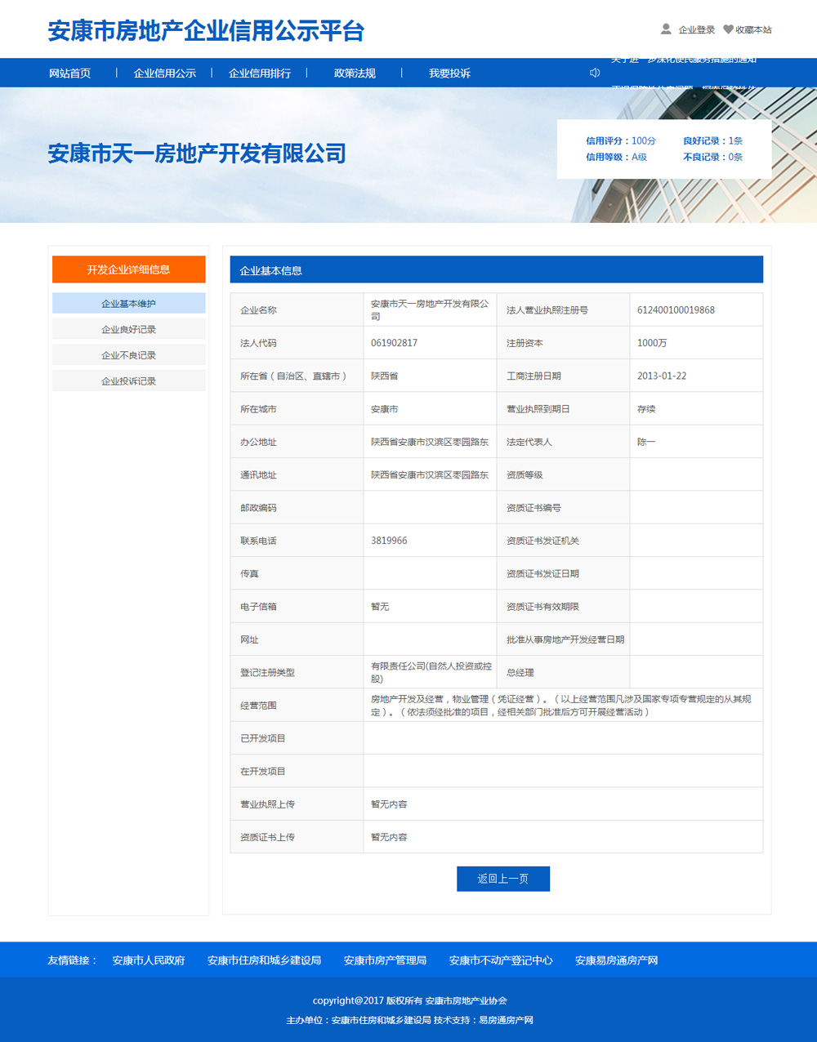
Task: Open the 安康市房产管理局 footer link
Action: (x=385, y=960)
